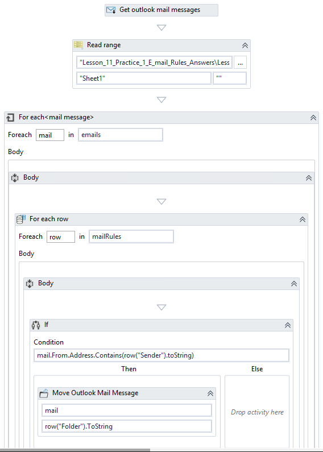Click the sequence icon of the Body containing If
323x452 pixels.
(x=30, y=284)
